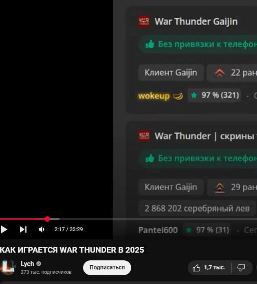Click the 29 rank arrows icon
This screenshot has height=284, width=257.
click(220, 187)
